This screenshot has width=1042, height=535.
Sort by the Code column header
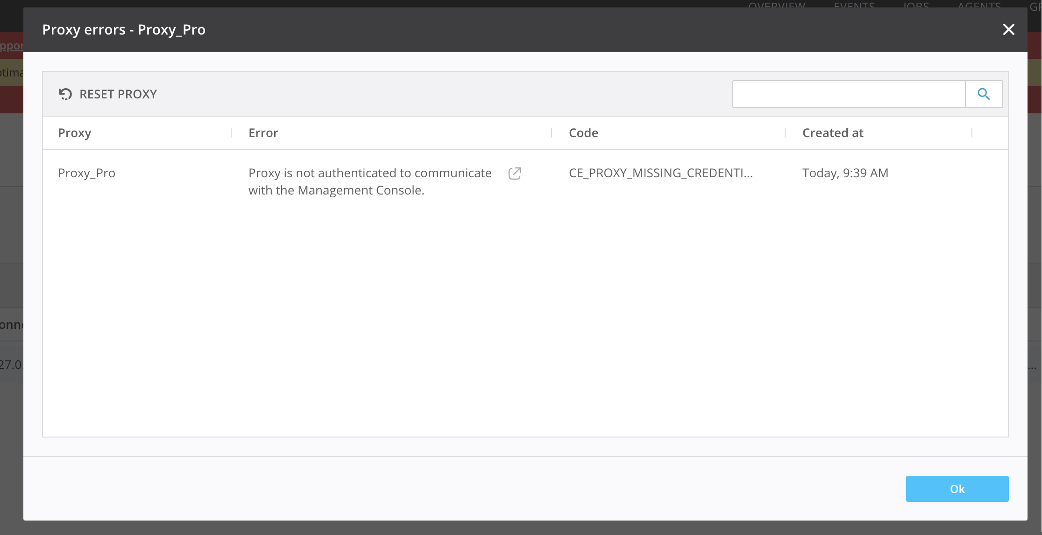click(x=583, y=133)
